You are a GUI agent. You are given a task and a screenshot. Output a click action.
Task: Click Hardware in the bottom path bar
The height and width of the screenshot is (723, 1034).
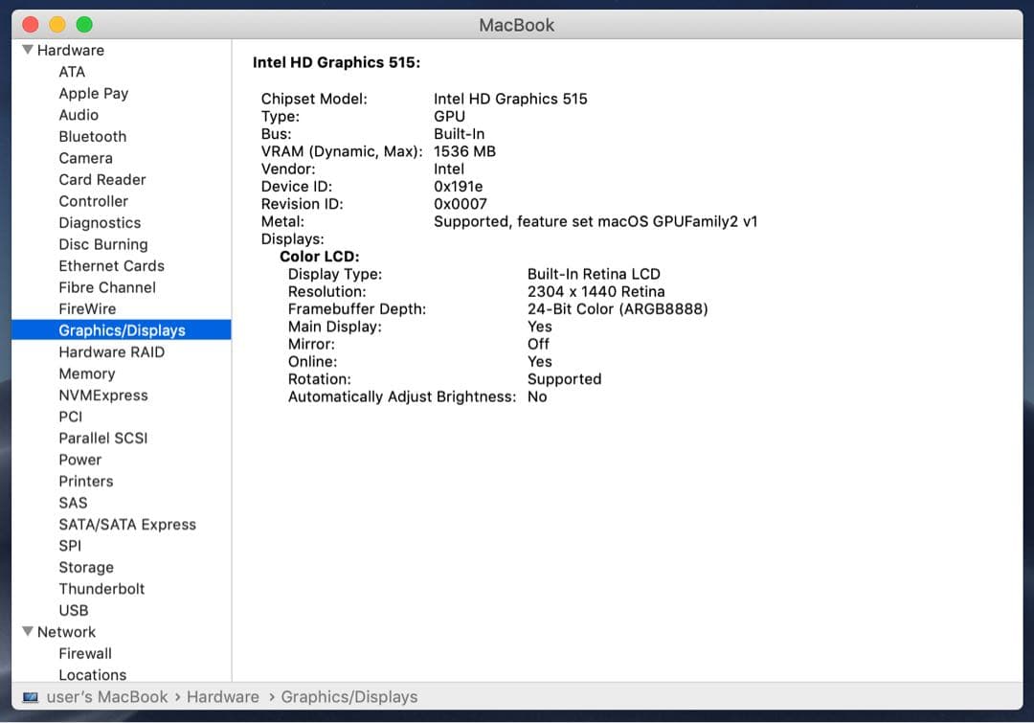pos(222,697)
